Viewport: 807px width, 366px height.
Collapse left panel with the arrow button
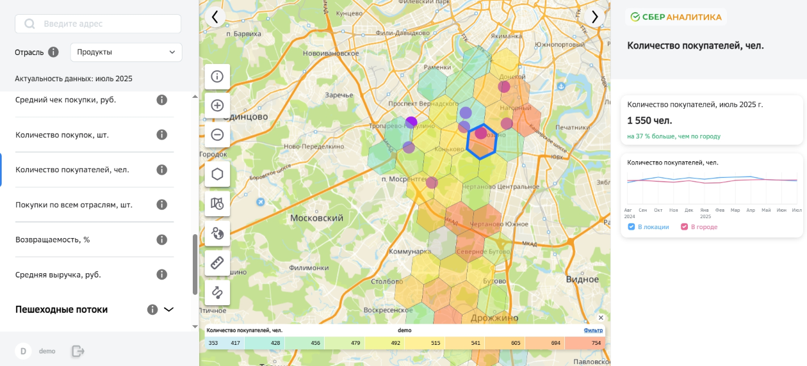[215, 17]
